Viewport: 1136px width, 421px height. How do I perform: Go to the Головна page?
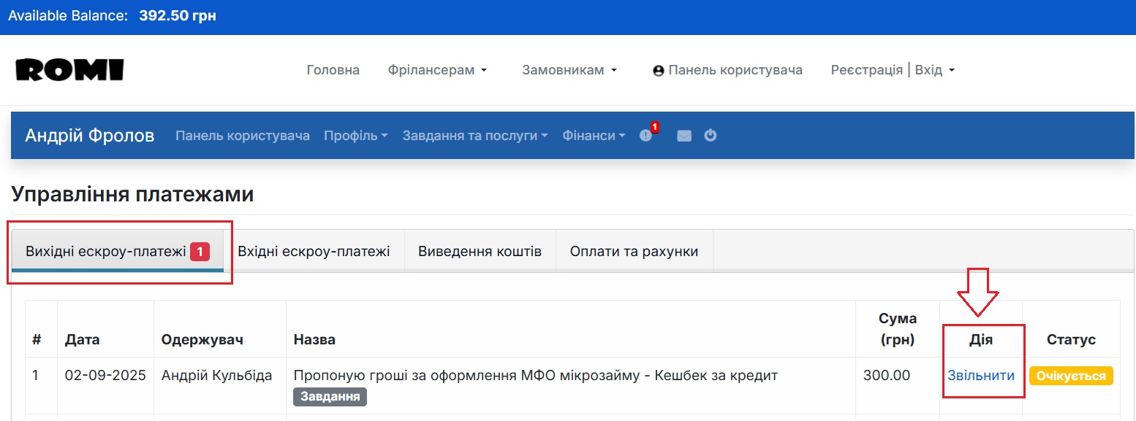coord(333,69)
